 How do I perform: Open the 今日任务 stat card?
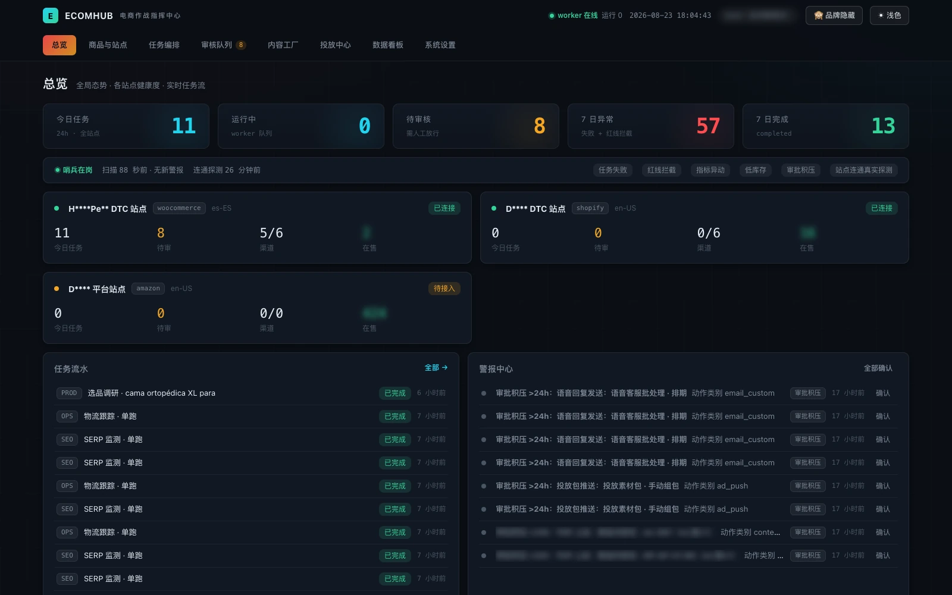pyautogui.click(x=126, y=126)
